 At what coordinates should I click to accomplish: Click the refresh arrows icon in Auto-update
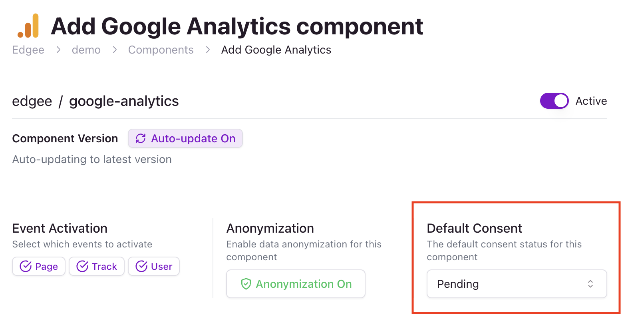click(141, 138)
